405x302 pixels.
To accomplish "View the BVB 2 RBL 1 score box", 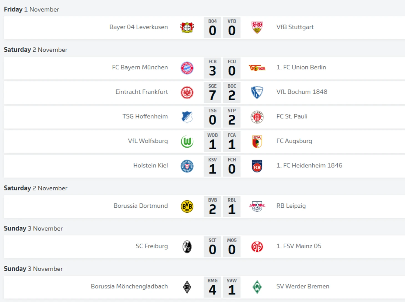I will click(x=222, y=207).
